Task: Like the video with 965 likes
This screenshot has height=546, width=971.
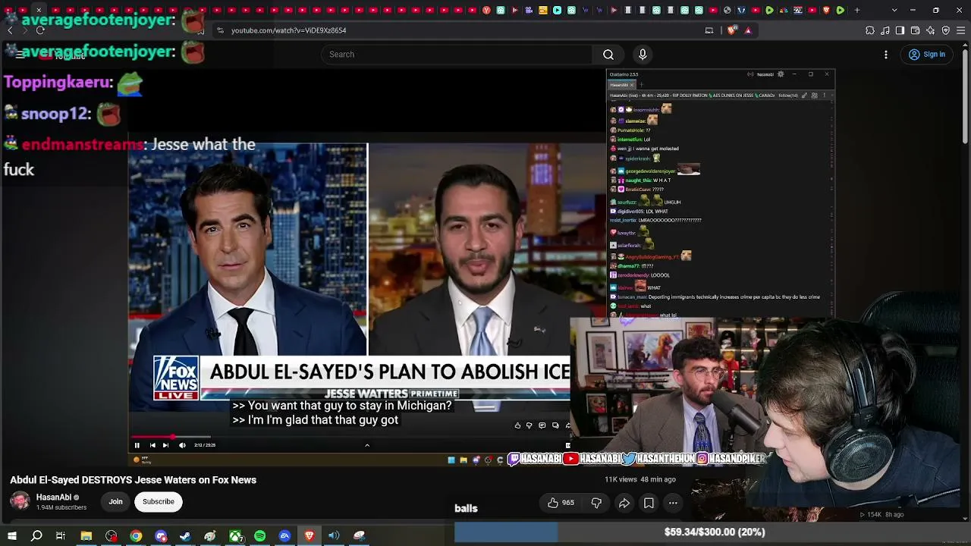Action: [561, 503]
